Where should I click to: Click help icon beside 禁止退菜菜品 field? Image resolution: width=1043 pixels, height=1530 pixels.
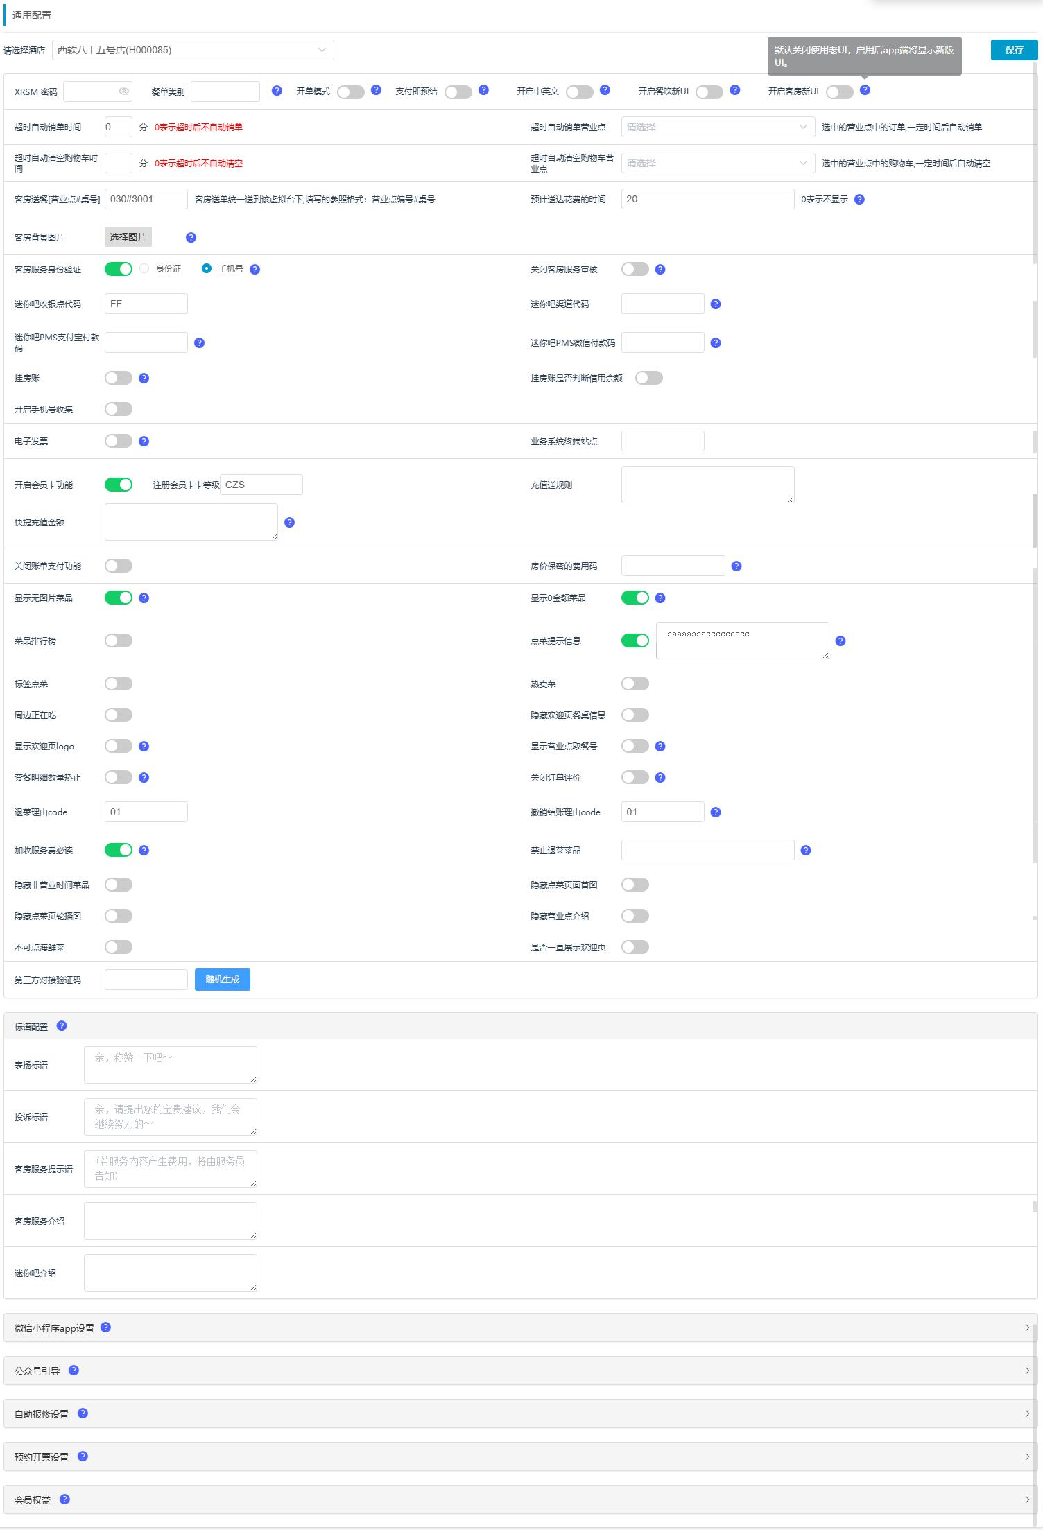click(x=806, y=851)
